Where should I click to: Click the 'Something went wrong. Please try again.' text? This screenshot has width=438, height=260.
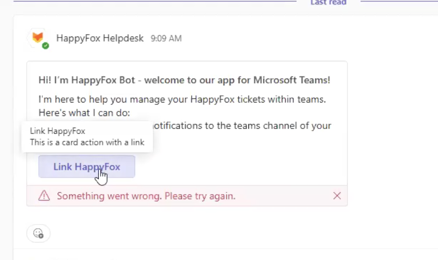[146, 196]
